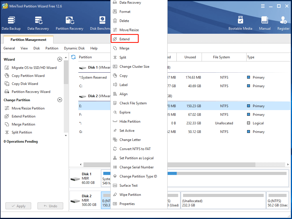
Task: Select Surface Test in the context menu
Action: click(x=139, y=186)
